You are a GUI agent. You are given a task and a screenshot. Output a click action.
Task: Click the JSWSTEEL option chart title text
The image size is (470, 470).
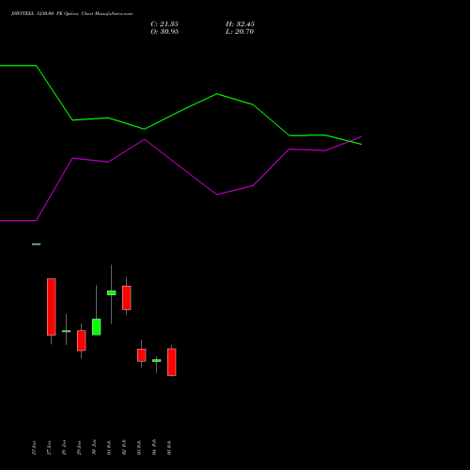(x=71, y=14)
